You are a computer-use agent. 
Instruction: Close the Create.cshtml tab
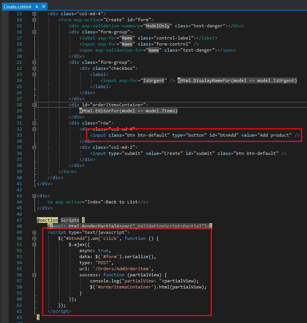(x=44, y=6)
